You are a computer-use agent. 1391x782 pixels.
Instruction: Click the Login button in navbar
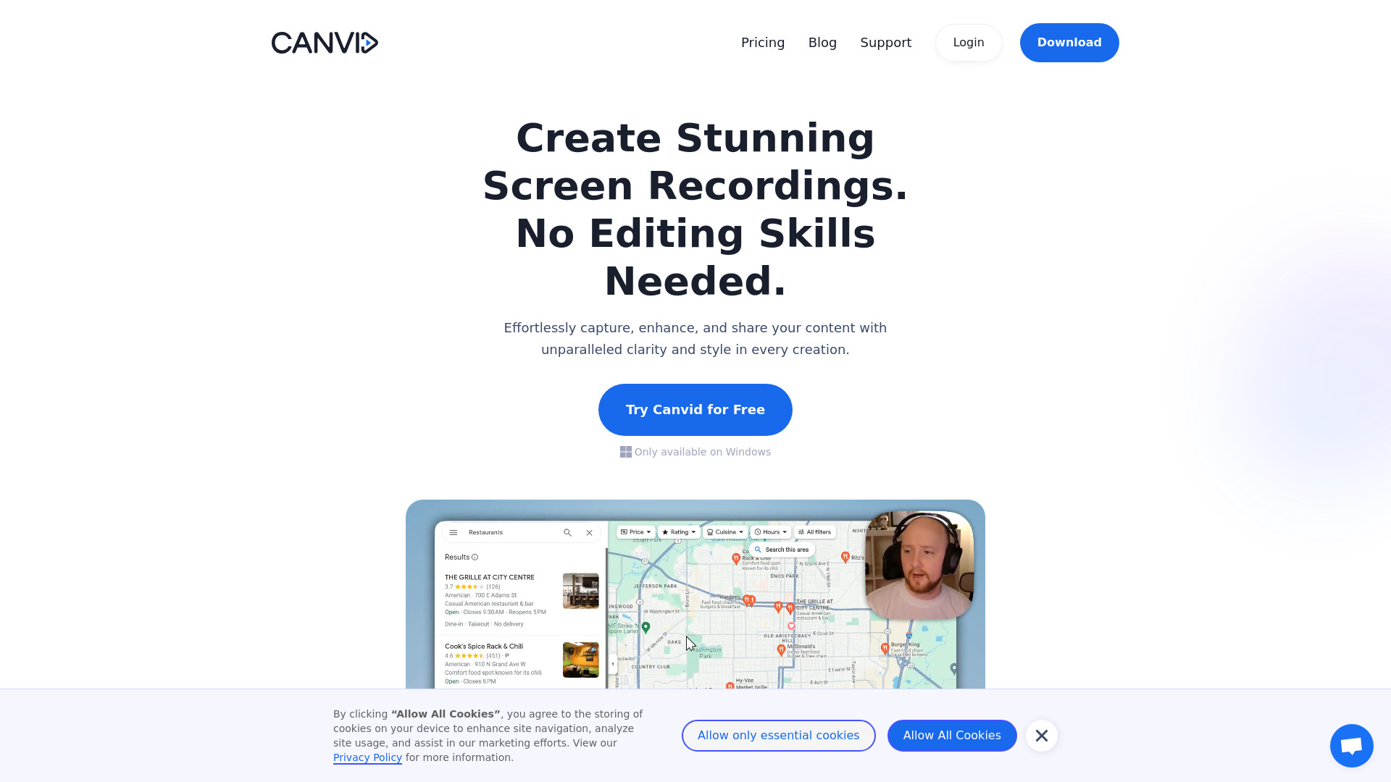pyautogui.click(x=969, y=42)
